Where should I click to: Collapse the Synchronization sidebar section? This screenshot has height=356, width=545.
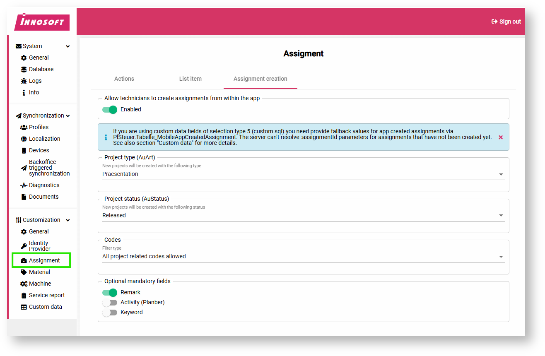point(68,116)
